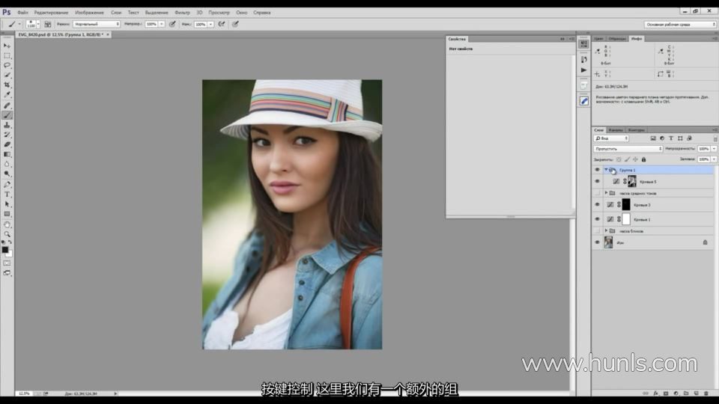Activate the Clone Stamp tool
Image resolution: width=719 pixels, height=404 pixels.
7,125
